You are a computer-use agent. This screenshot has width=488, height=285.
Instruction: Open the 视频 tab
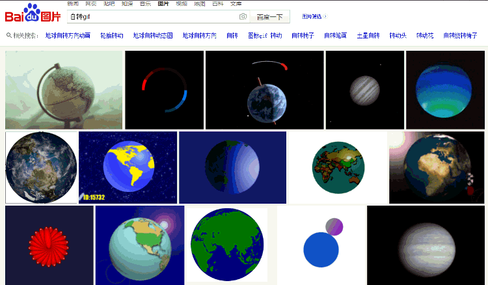coord(181,3)
